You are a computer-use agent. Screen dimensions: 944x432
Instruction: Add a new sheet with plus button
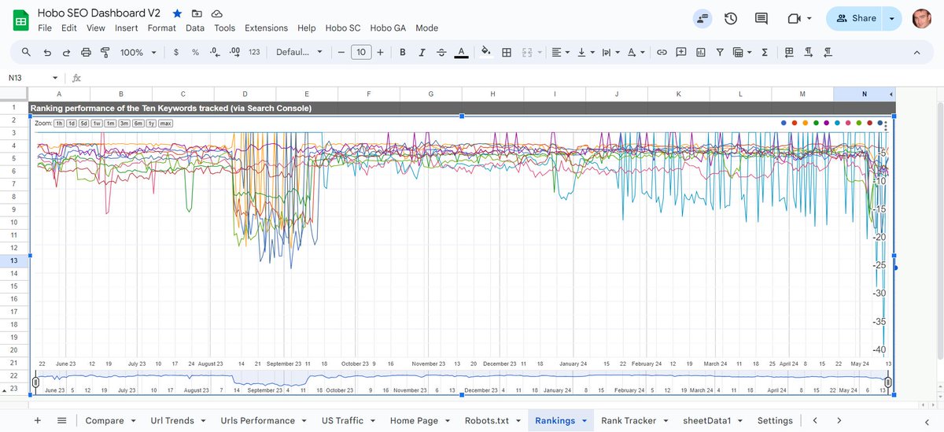coord(37,420)
